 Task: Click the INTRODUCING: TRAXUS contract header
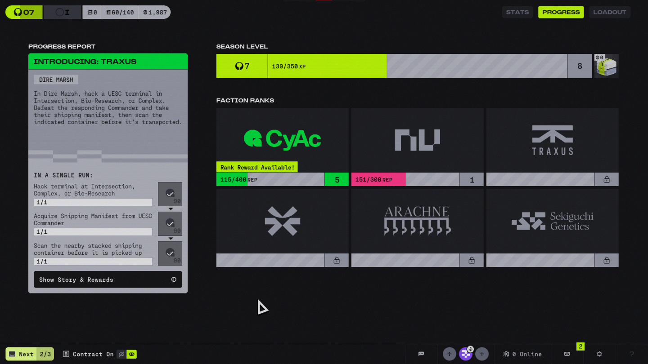point(108,62)
